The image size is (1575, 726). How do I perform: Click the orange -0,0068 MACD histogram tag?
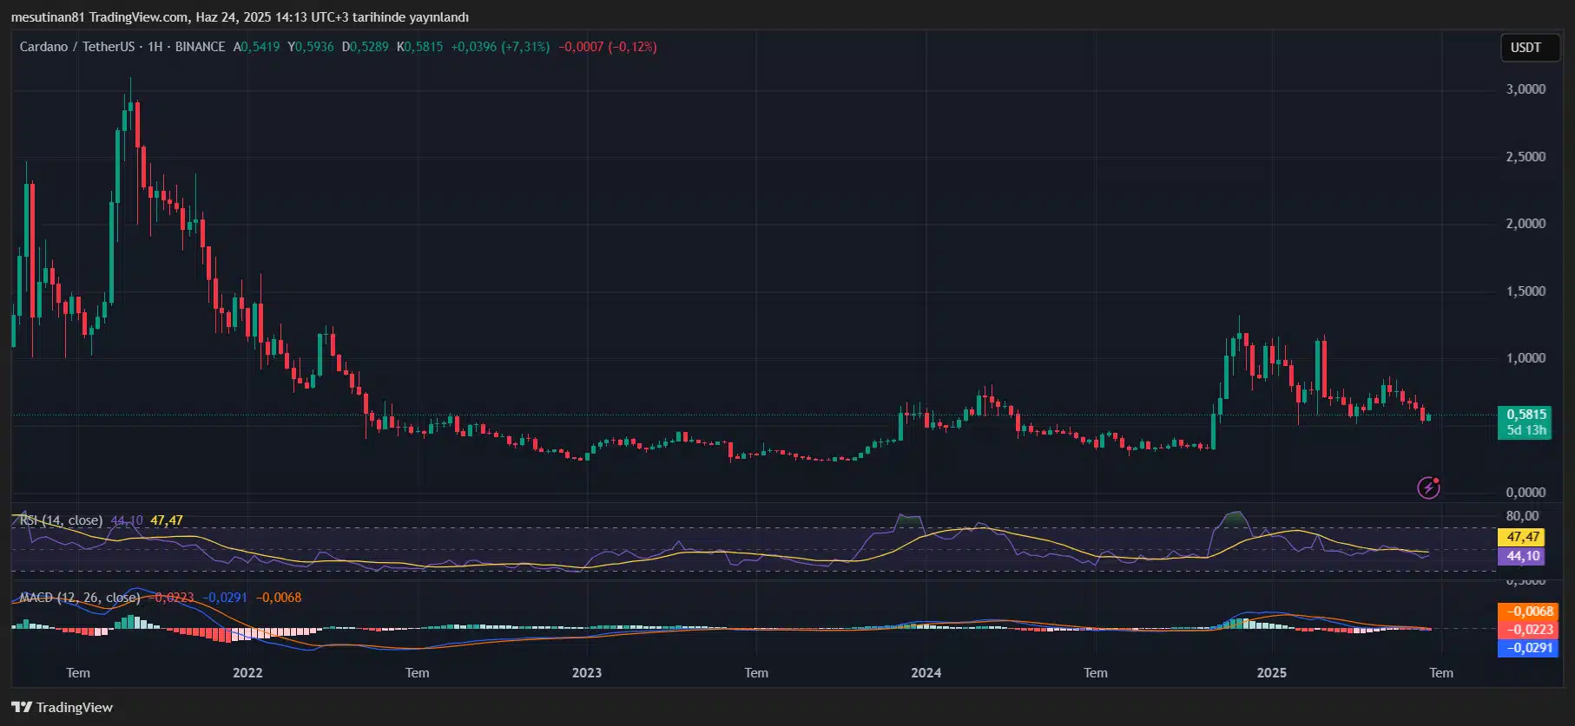coord(1527,612)
